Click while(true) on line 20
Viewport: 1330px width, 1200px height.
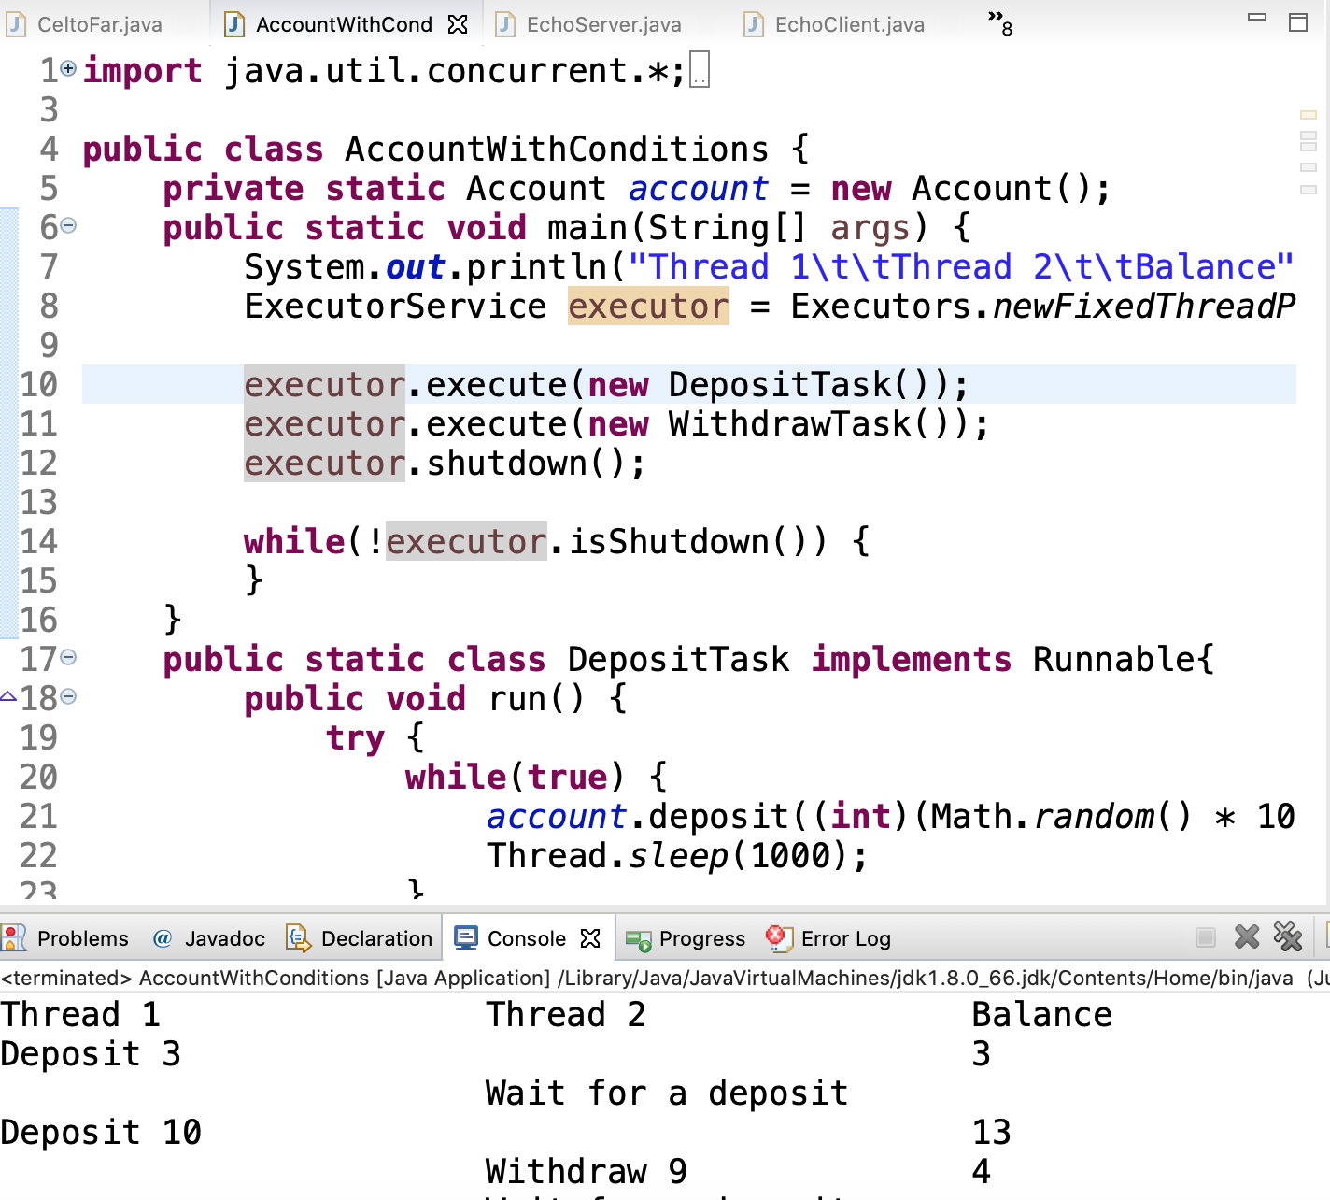[x=515, y=778]
